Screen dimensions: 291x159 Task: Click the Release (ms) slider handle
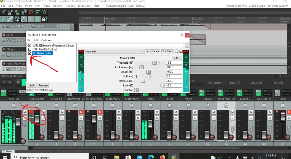pyautogui.click(x=143, y=81)
